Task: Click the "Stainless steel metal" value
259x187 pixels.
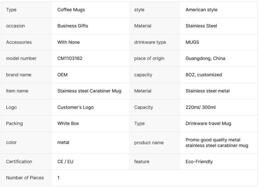Action: click(208, 91)
